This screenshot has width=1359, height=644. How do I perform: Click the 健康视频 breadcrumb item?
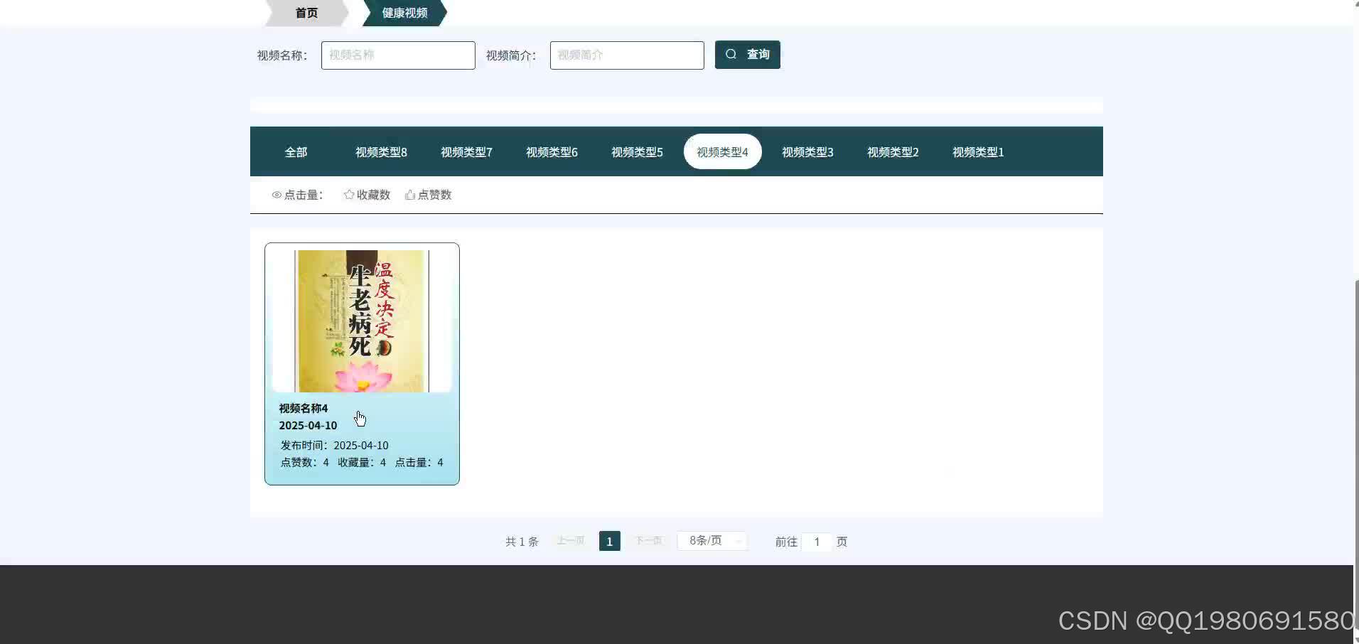[404, 12]
